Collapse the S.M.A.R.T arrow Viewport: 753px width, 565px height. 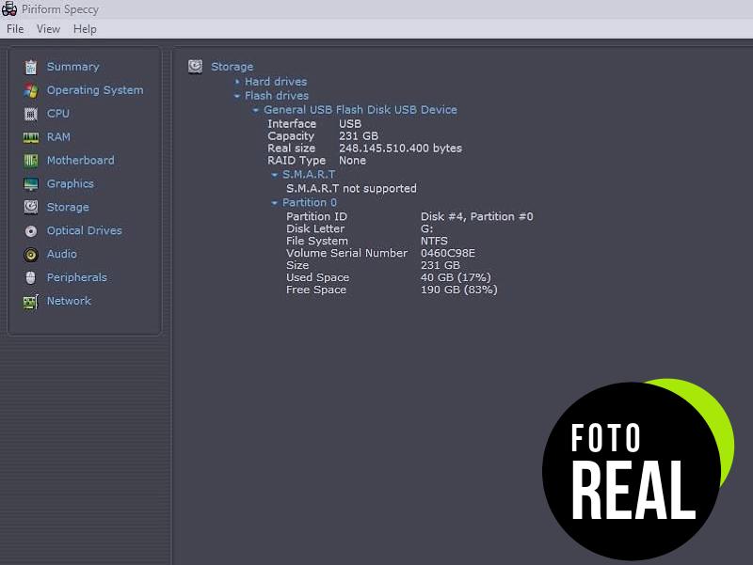click(274, 175)
